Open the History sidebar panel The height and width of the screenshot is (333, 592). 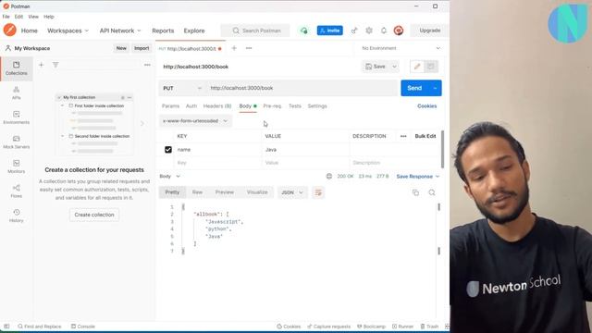point(17,216)
